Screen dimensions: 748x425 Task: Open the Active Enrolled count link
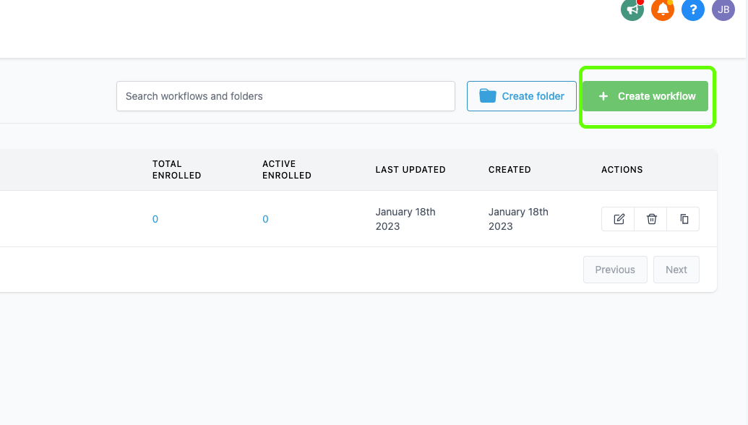click(x=265, y=219)
